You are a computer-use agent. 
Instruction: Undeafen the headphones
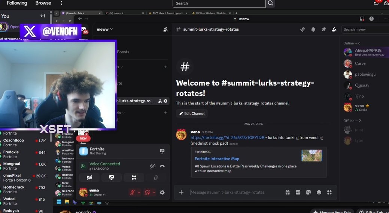147,192
